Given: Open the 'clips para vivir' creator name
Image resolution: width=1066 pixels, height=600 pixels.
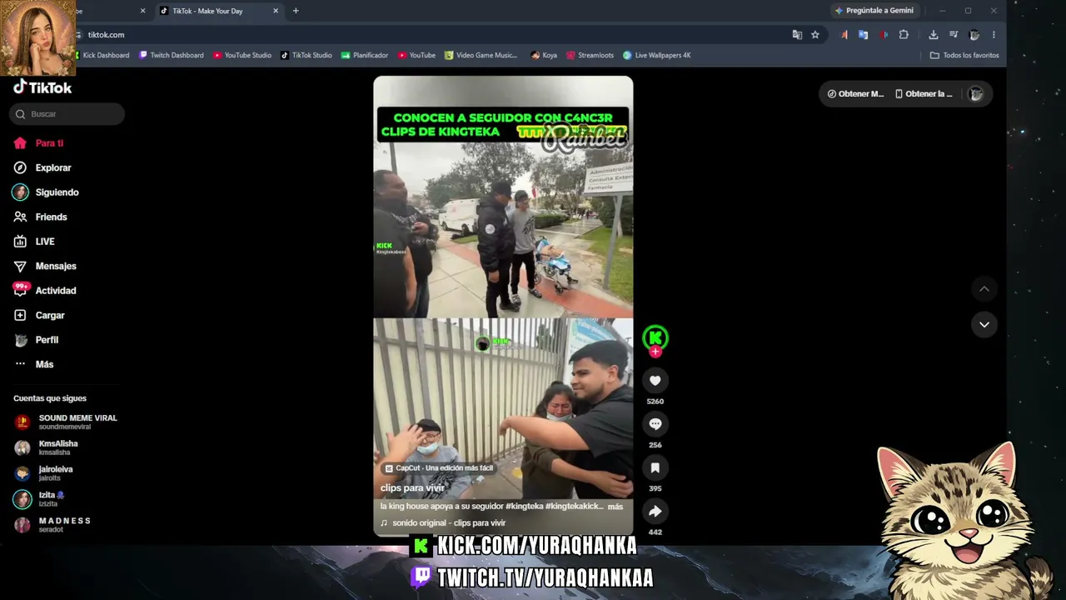Looking at the screenshot, I should coord(412,487).
